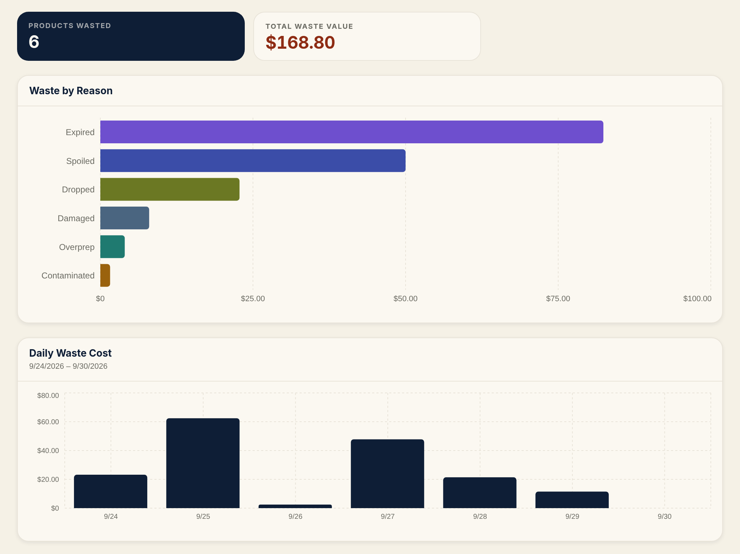Click the Products Wasted summary card
This screenshot has width=740, height=554.
[x=131, y=36]
